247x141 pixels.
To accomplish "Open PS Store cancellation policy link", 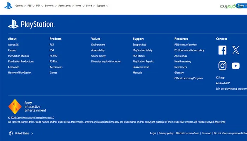I will pyautogui.click(x=189, y=50).
